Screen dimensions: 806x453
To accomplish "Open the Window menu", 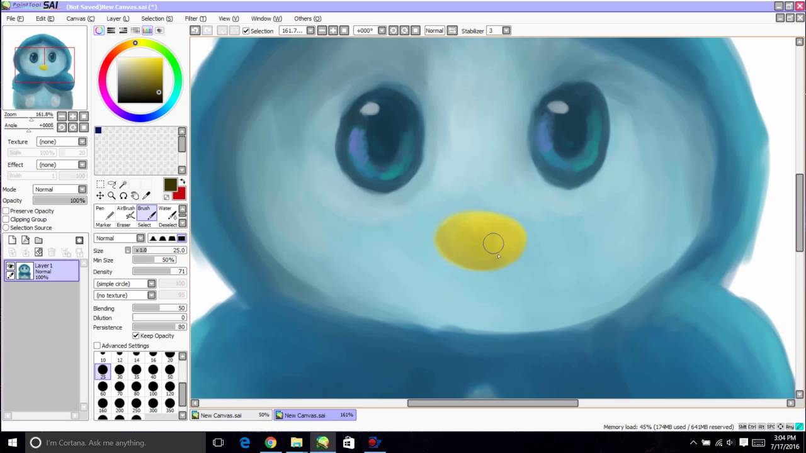I will (266, 18).
